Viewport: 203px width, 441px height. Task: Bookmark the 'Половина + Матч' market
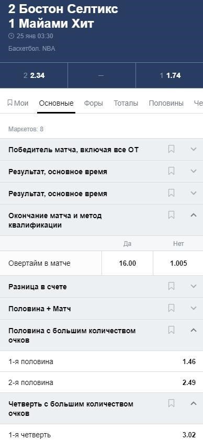(x=171, y=308)
